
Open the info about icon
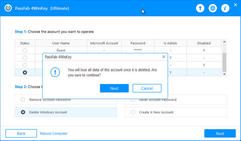pos(225,8)
